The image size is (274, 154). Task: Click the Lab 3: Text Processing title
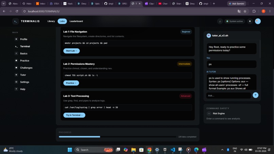coord(76,96)
